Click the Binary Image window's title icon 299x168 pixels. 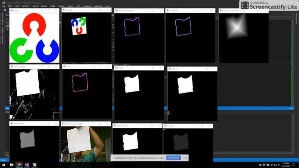(x=12, y=67)
